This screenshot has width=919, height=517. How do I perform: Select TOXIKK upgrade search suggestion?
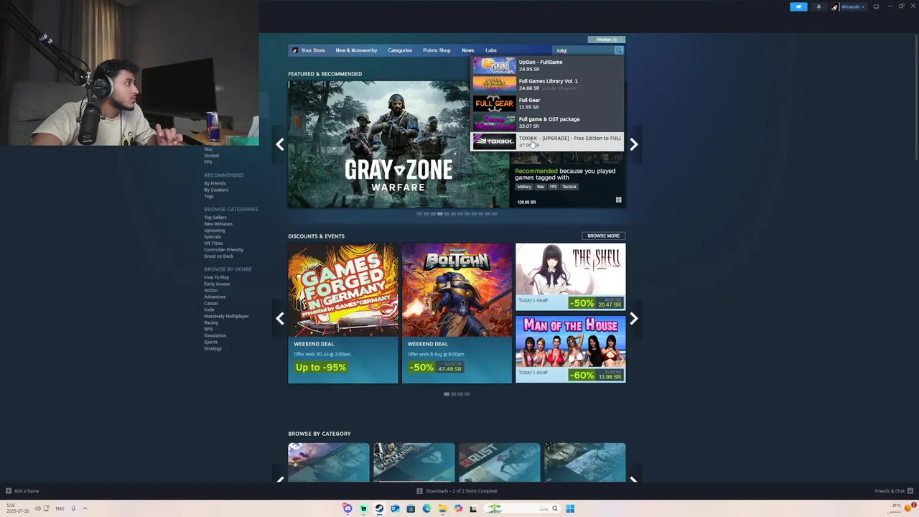[x=547, y=141]
